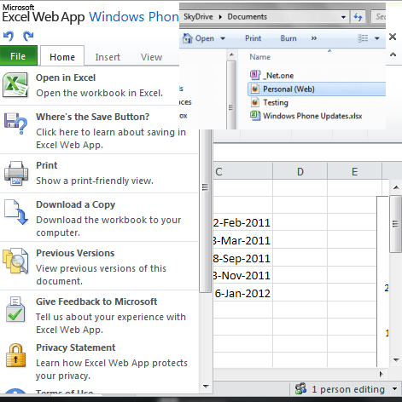Click the Excel icon beside Windows Phone Updates.xlsx
Image resolution: width=402 pixels, height=402 pixels.
(255, 116)
